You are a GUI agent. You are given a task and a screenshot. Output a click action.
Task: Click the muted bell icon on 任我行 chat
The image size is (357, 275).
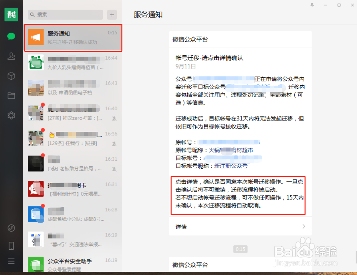coord(114,144)
